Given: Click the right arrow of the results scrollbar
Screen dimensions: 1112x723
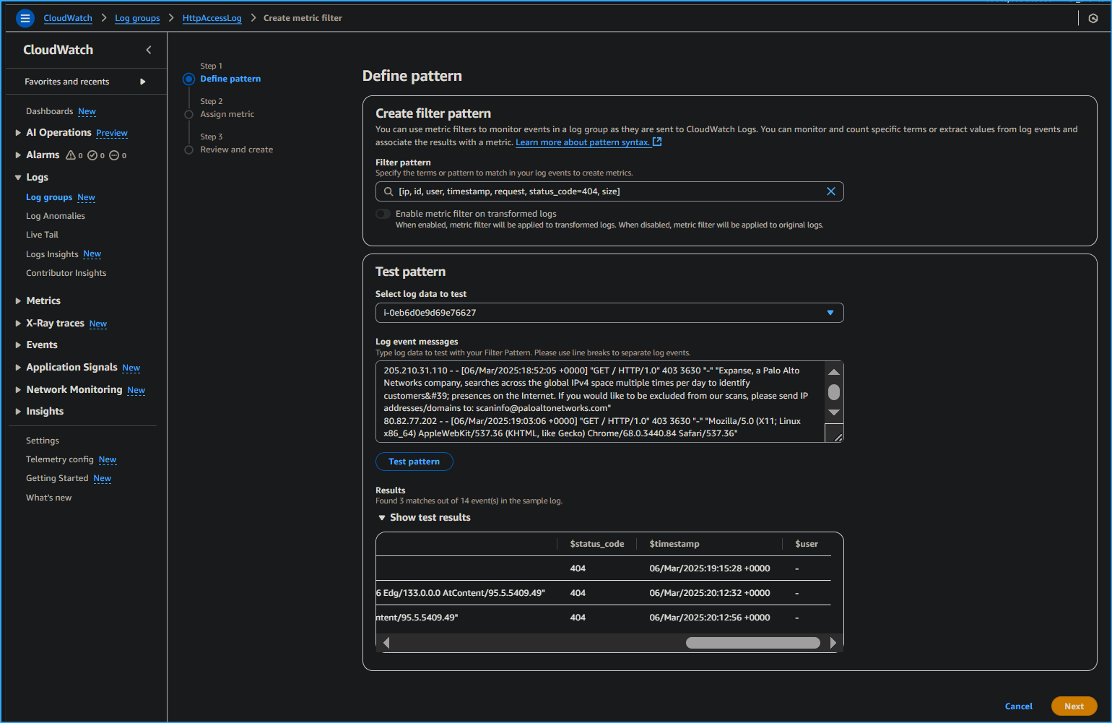Looking at the screenshot, I should coord(833,641).
